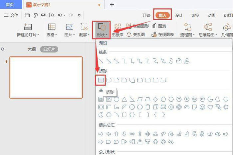Select the plain rectangle shape
Screen dimensions: 233x155
101,80
